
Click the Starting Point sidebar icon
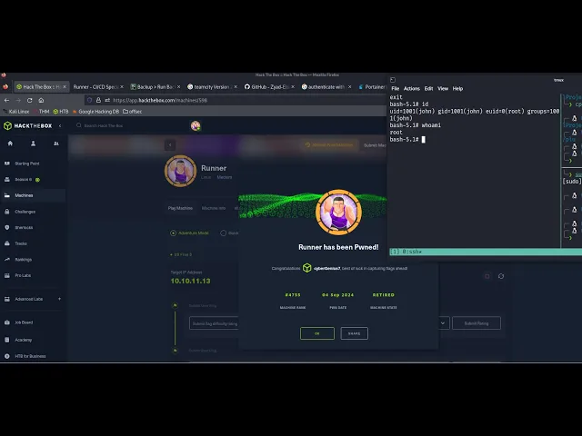(x=7, y=163)
